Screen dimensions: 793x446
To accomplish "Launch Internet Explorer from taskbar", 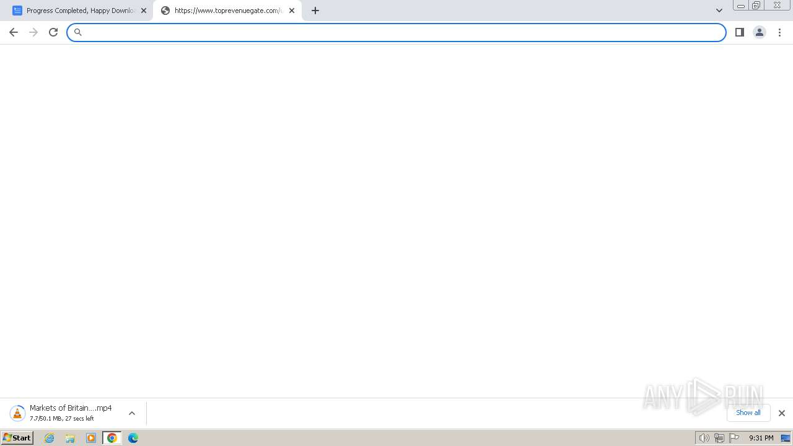I will [50, 438].
